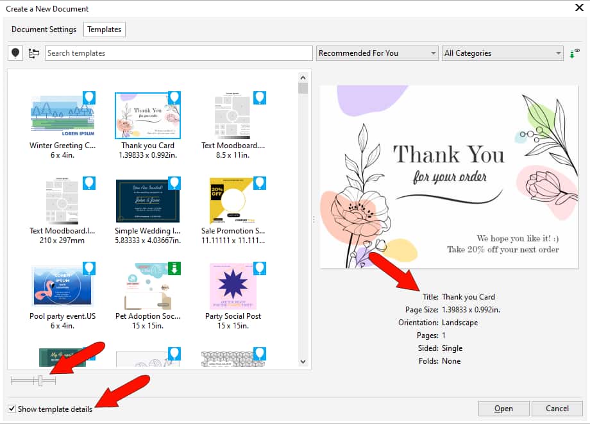Click the cloud icon on Text Moodboard 210x297mm template
This screenshot has height=424, width=590.
(x=88, y=183)
